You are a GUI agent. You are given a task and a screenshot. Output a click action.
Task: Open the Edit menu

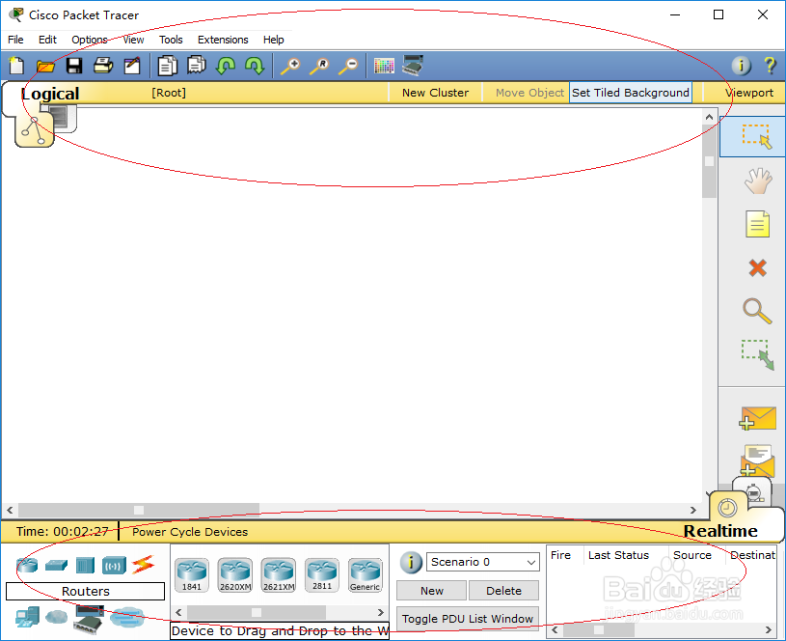(47, 40)
